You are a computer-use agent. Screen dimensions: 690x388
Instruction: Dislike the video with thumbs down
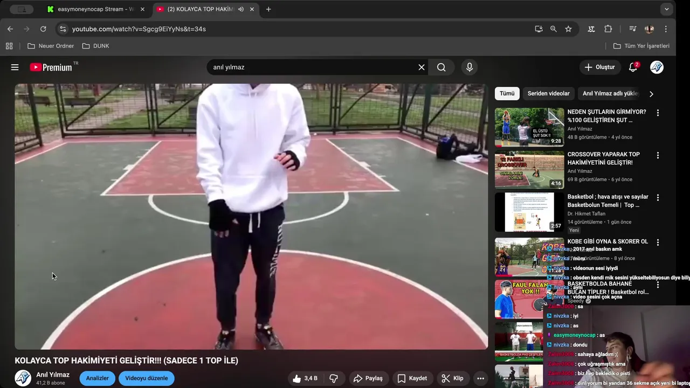coord(334,378)
